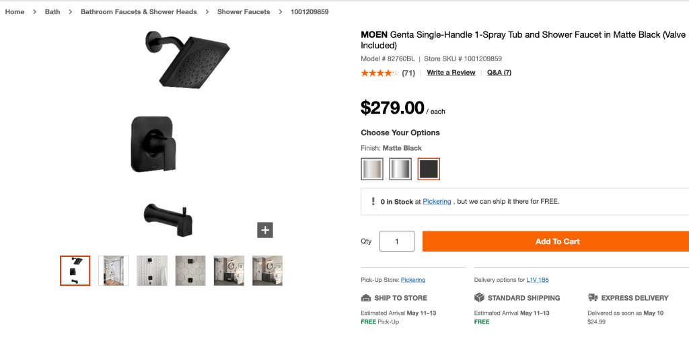689x339 pixels.
Task: Select the Matte Black finish swatch
Action: point(429,169)
